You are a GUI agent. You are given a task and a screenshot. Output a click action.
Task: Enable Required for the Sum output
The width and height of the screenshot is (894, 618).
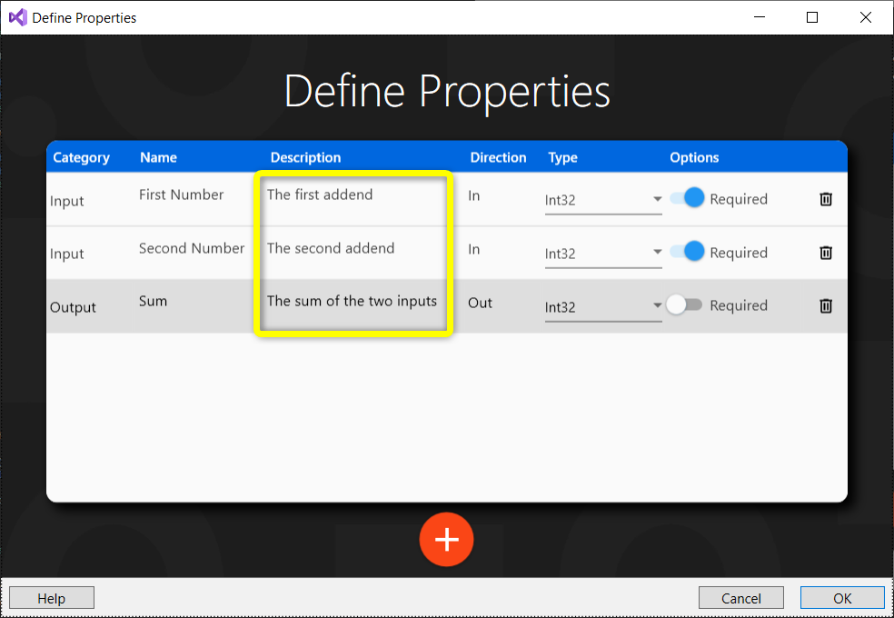[x=684, y=305]
